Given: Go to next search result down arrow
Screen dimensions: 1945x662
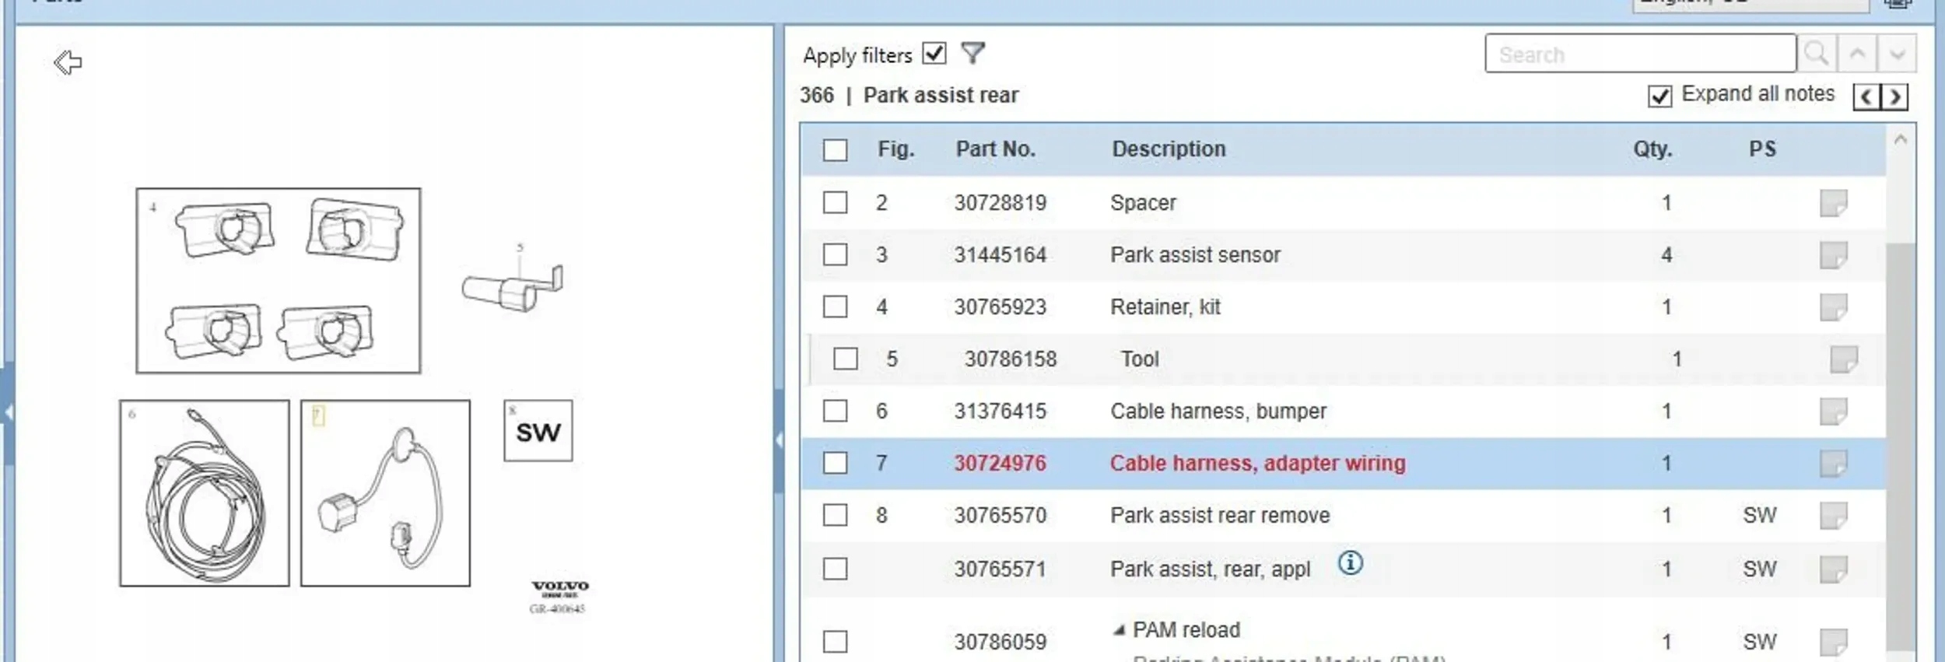Looking at the screenshot, I should 1897,54.
